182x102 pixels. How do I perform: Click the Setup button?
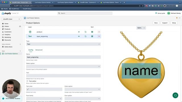coord(174,23)
